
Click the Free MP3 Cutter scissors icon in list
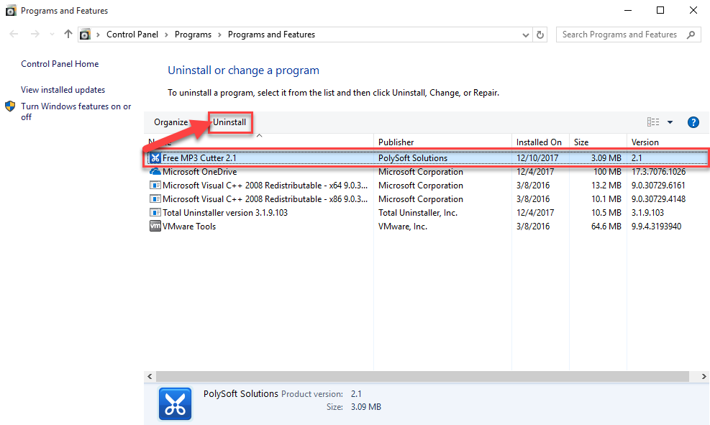click(x=155, y=158)
